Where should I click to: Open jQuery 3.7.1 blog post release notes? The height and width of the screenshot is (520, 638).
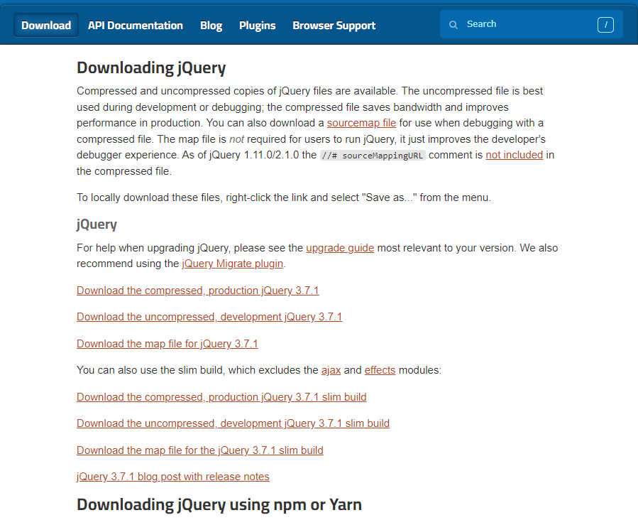click(173, 477)
